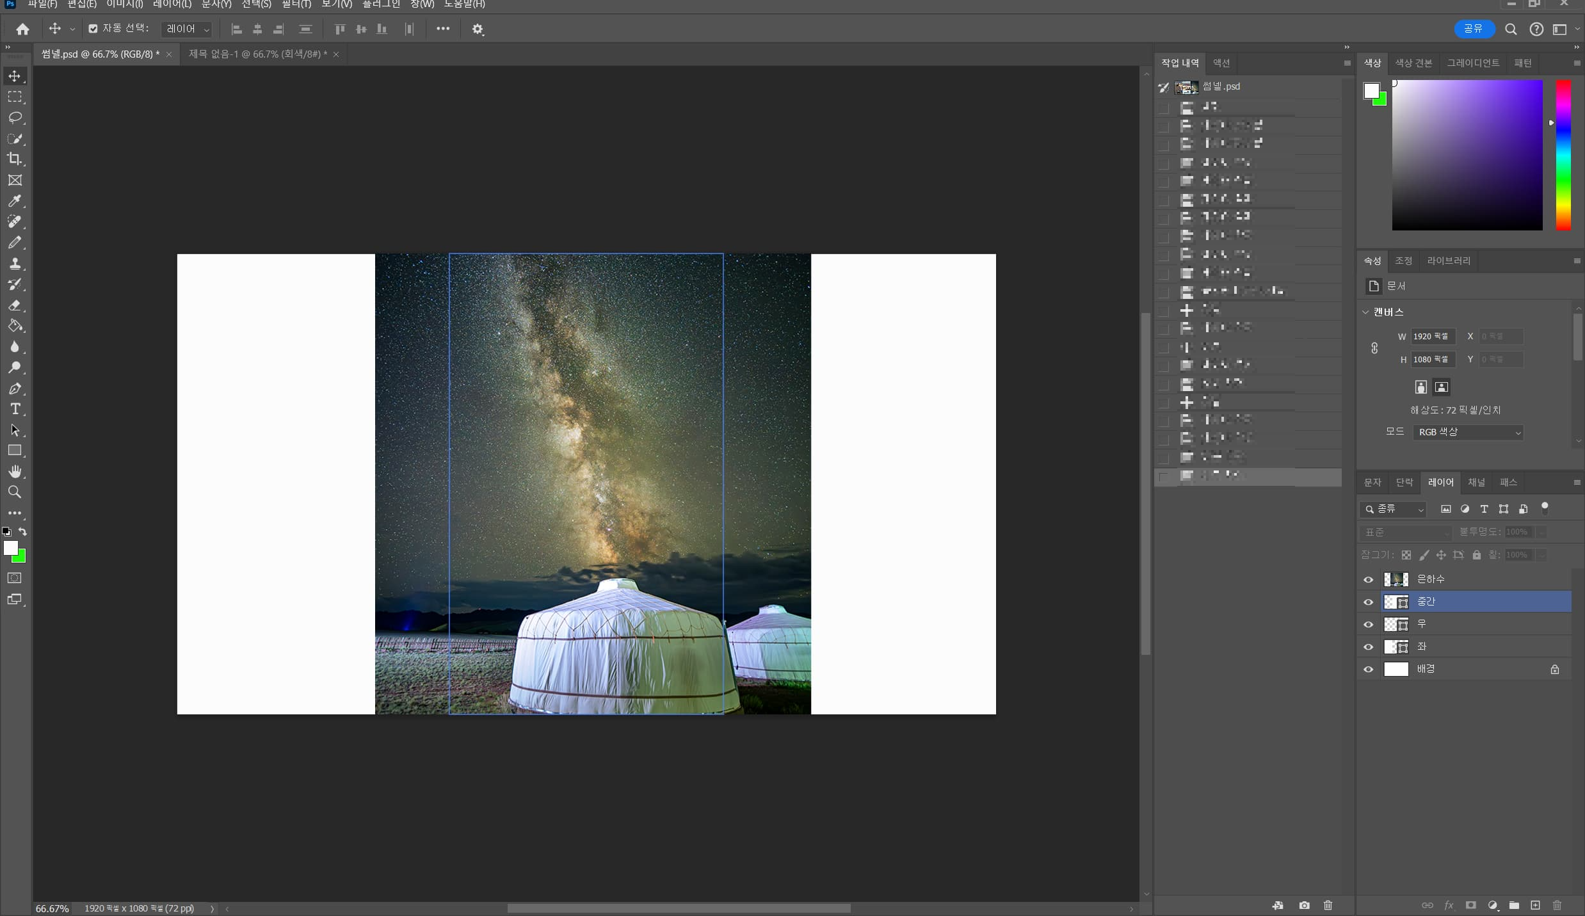Select the Lasso tool
1585x916 pixels.
(x=15, y=118)
